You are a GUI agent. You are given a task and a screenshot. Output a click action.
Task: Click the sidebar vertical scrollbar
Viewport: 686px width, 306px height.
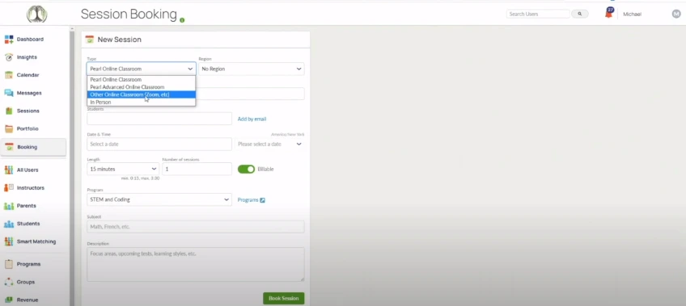coord(72,166)
